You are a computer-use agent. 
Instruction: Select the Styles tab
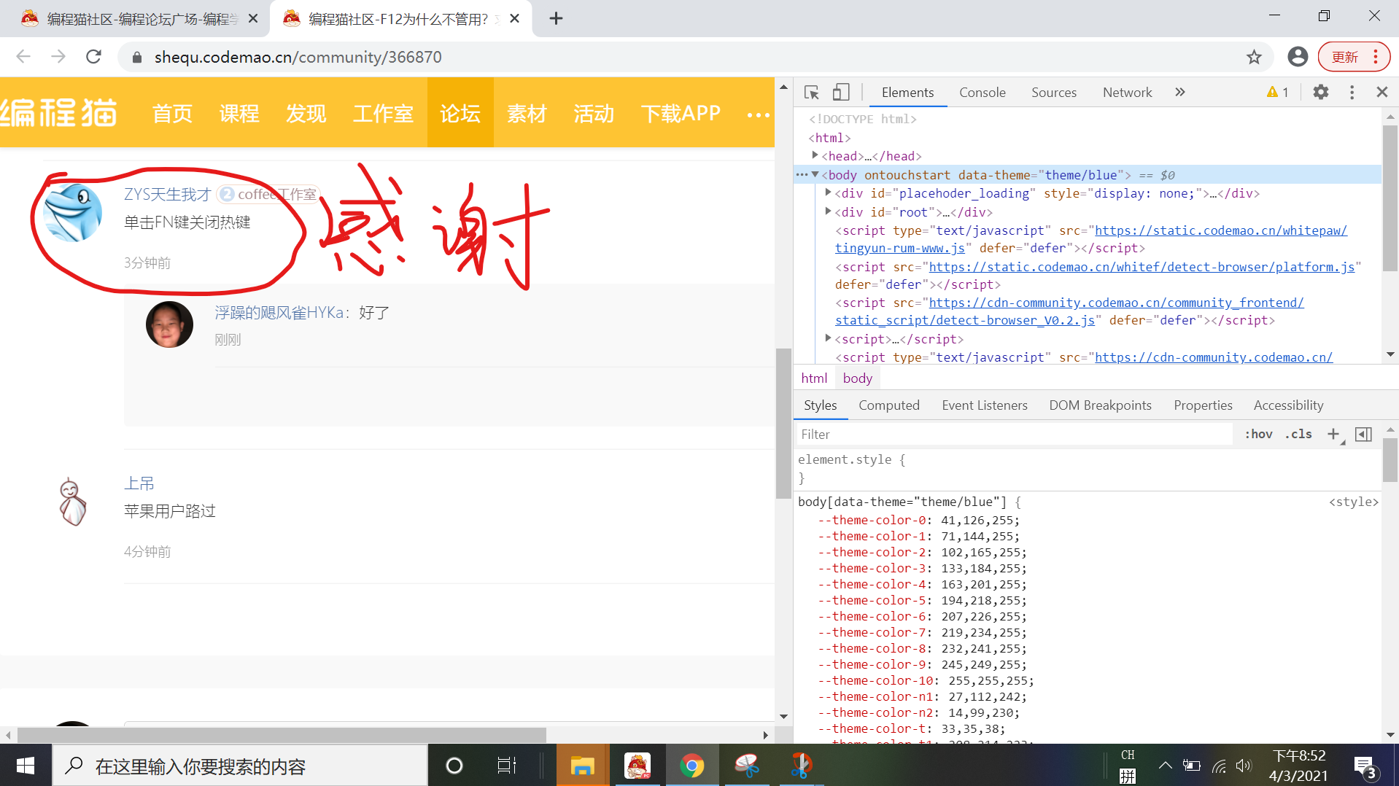(820, 405)
